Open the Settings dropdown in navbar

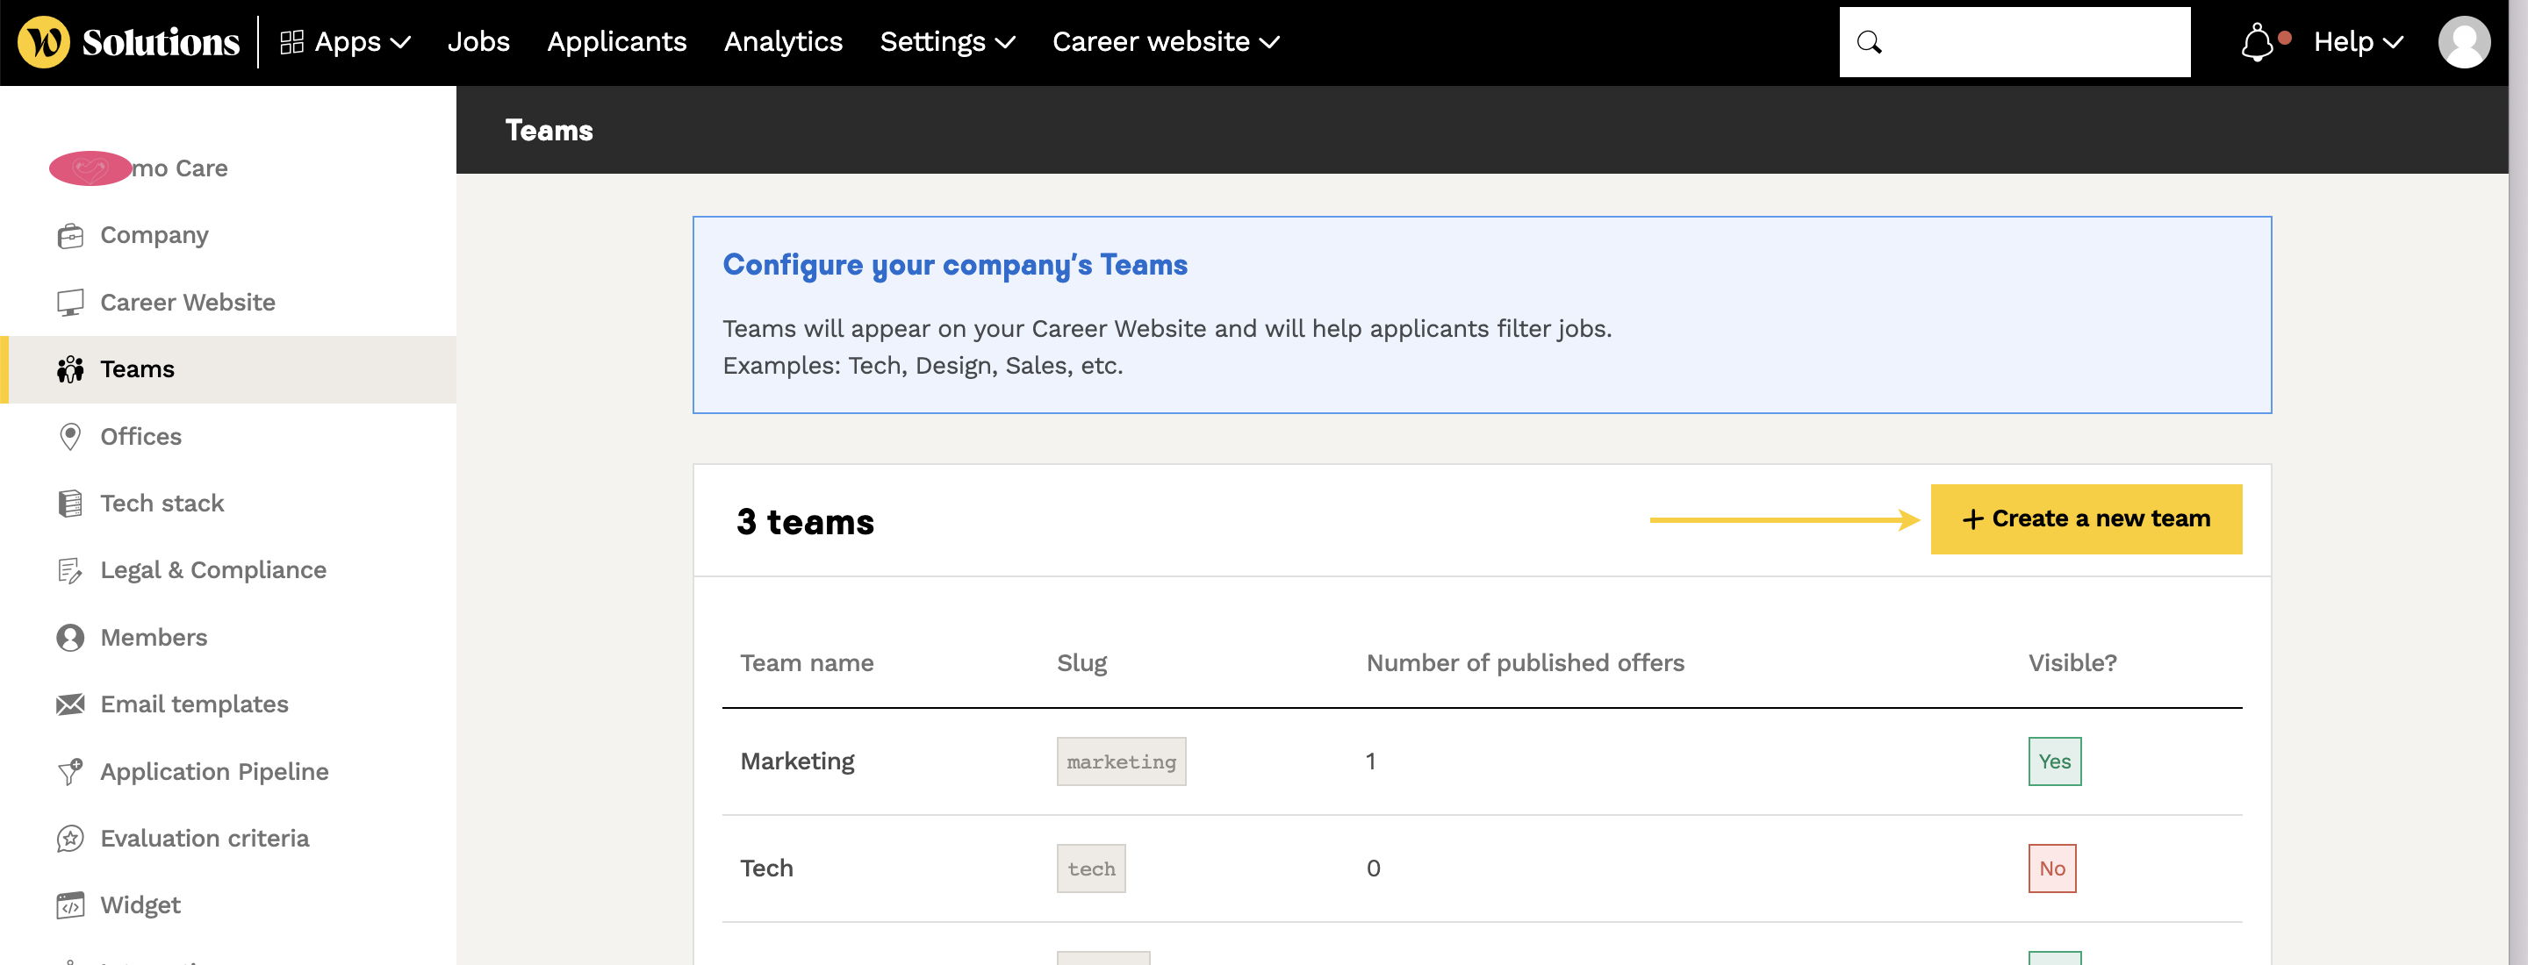tap(946, 42)
